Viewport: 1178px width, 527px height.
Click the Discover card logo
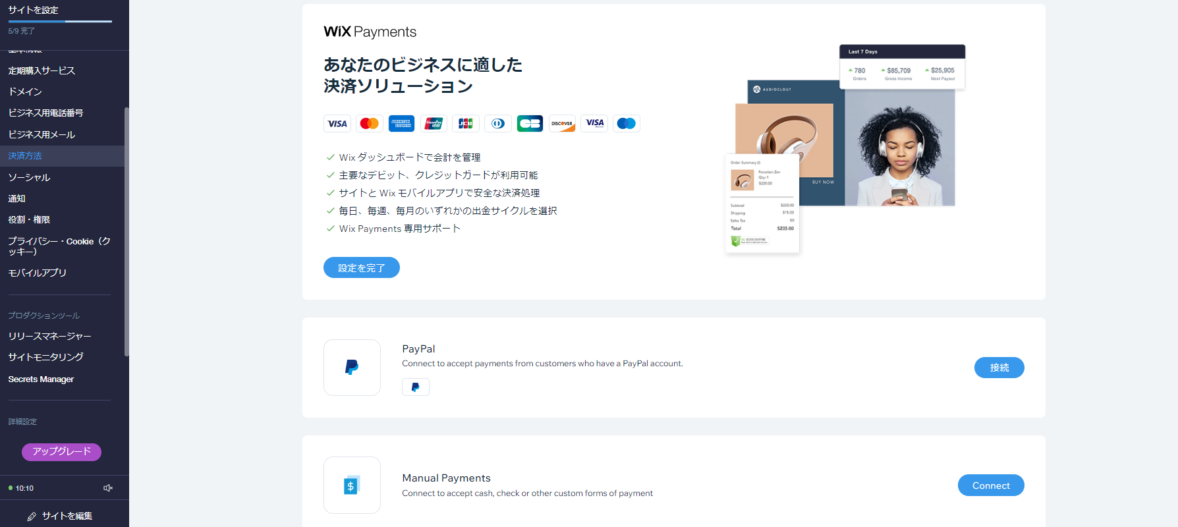562,124
